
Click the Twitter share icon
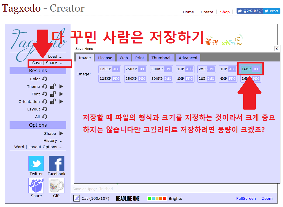coord(36,164)
